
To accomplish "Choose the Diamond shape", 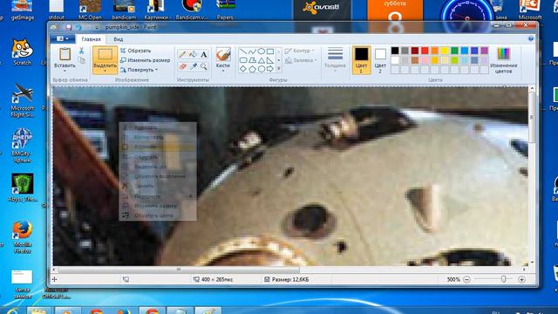I will tap(243, 69).
